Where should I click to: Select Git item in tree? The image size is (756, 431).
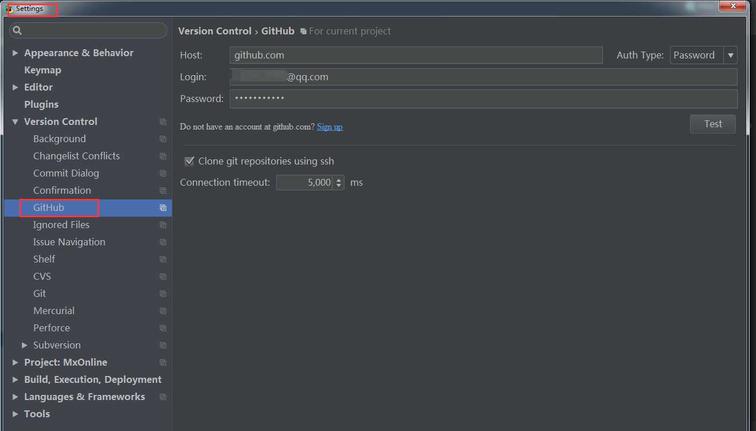[x=40, y=293]
